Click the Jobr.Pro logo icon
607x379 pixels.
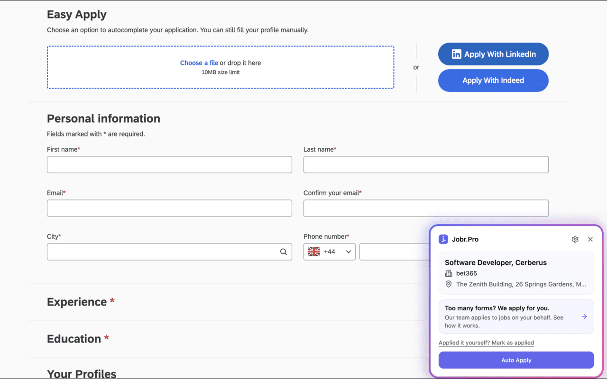click(x=443, y=239)
